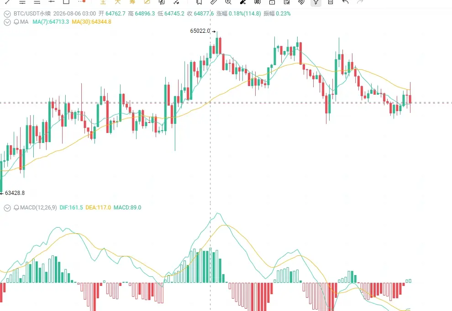Click the DEA:117.0 value
Viewport: 452px width, 311px height.
(98, 208)
